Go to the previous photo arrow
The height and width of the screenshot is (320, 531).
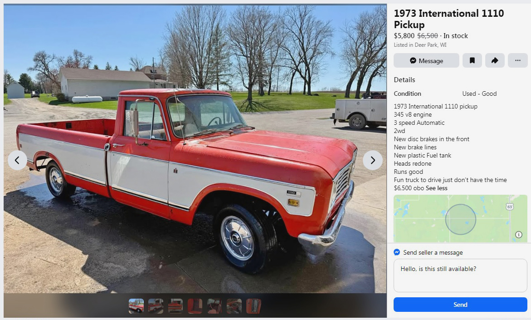[17, 160]
